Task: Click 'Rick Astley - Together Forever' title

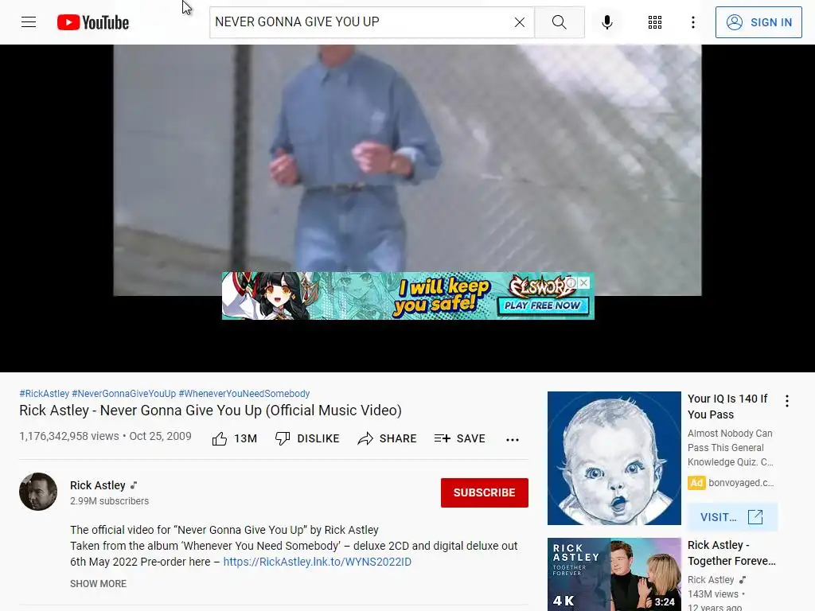Action: point(731,553)
